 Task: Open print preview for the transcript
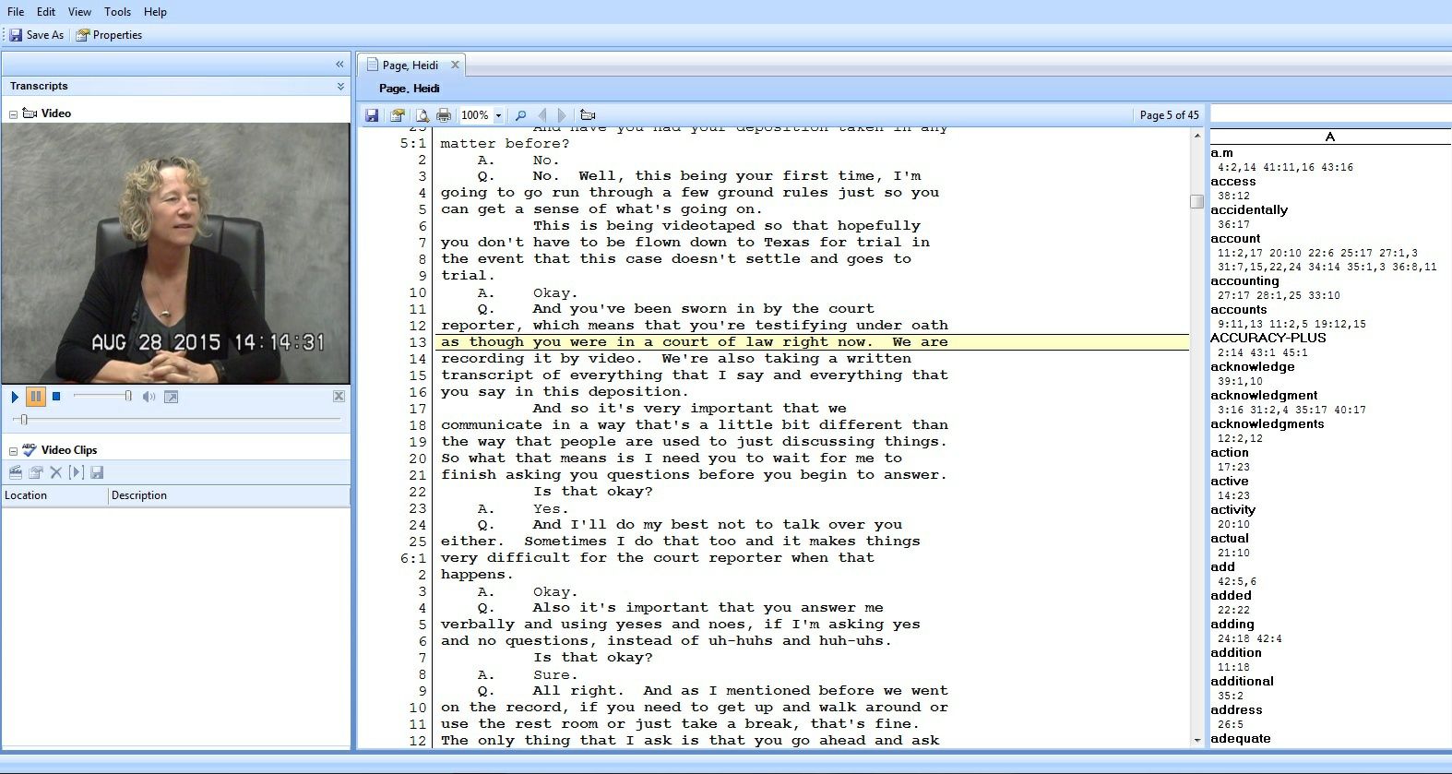point(422,115)
